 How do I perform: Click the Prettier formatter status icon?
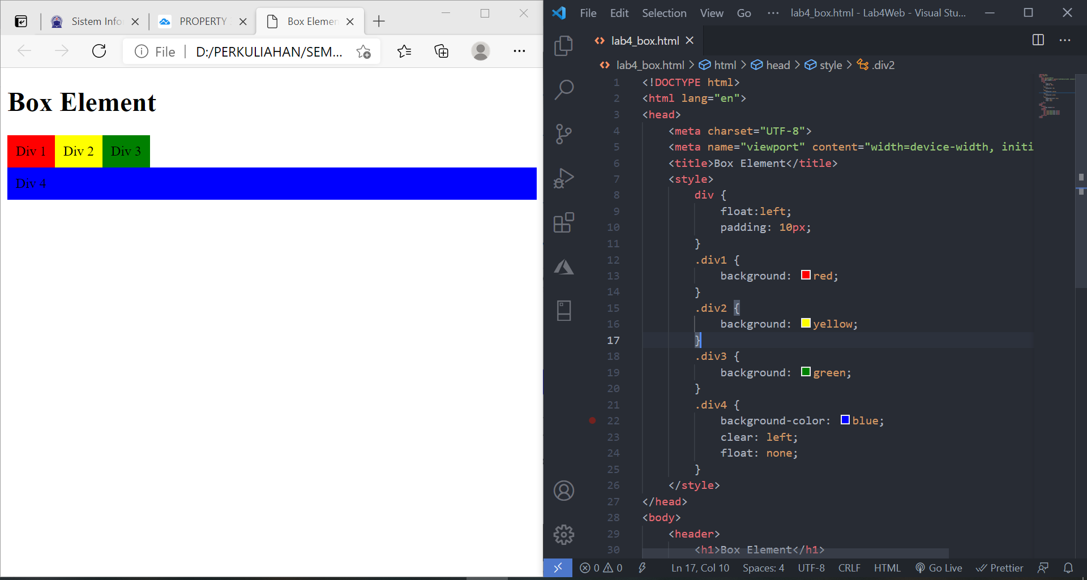999,568
